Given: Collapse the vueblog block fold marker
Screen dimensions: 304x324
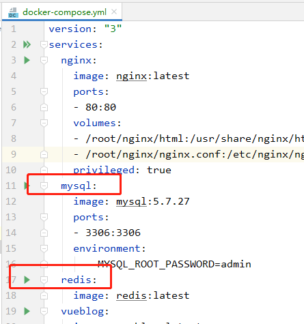Looking at the screenshot, I should click(44, 311).
